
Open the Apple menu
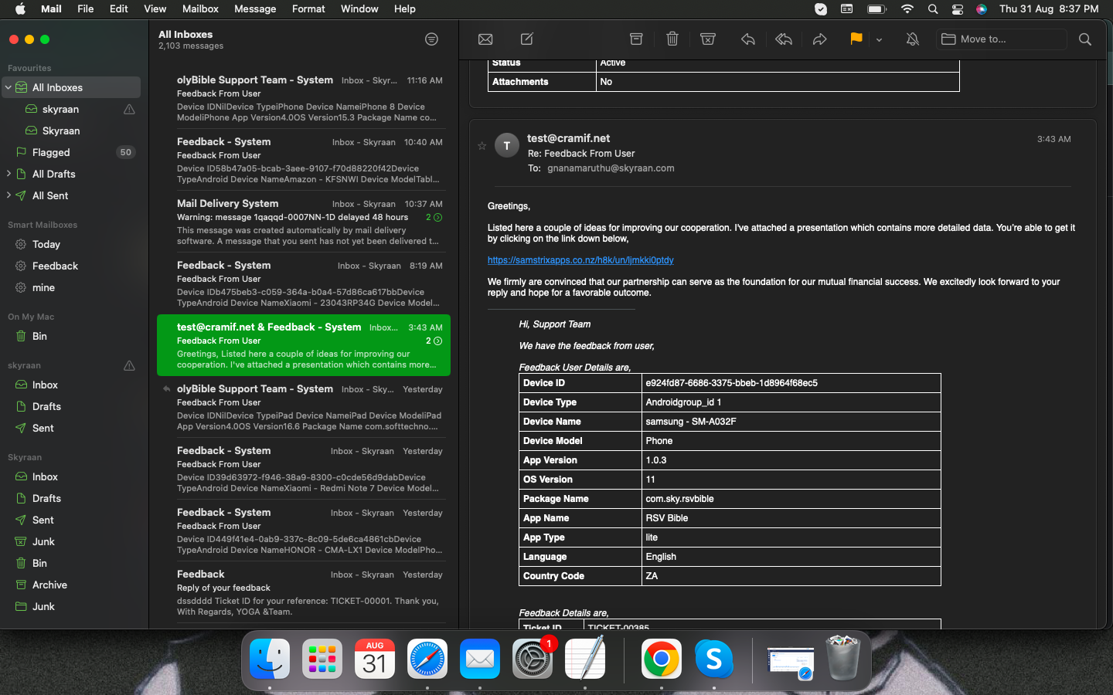pos(20,8)
